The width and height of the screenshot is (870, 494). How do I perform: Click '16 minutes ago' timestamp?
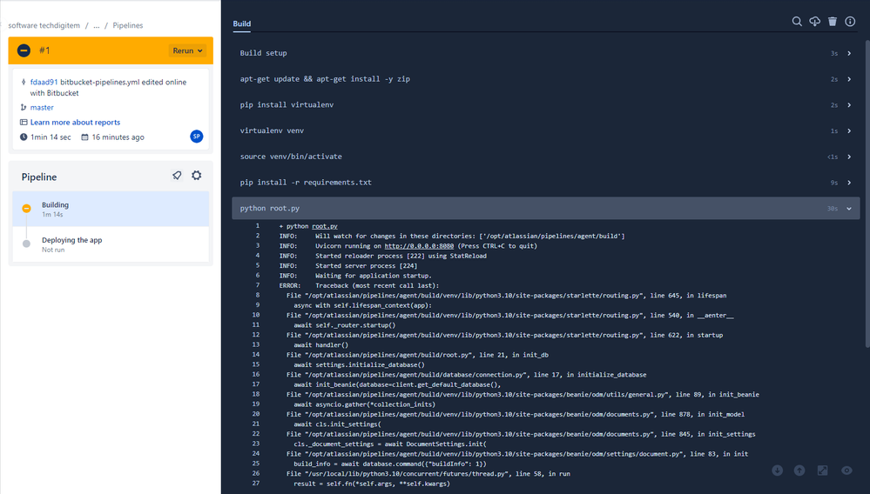click(118, 137)
